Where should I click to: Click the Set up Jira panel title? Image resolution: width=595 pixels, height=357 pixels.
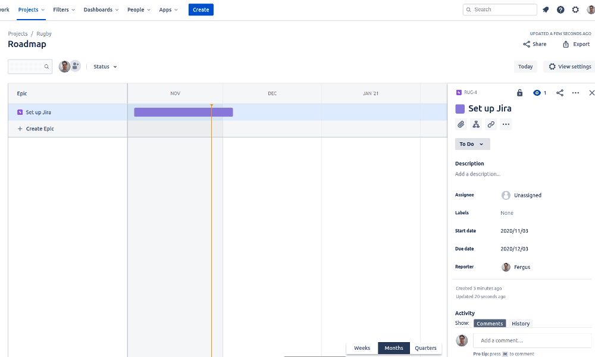(x=490, y=109)
